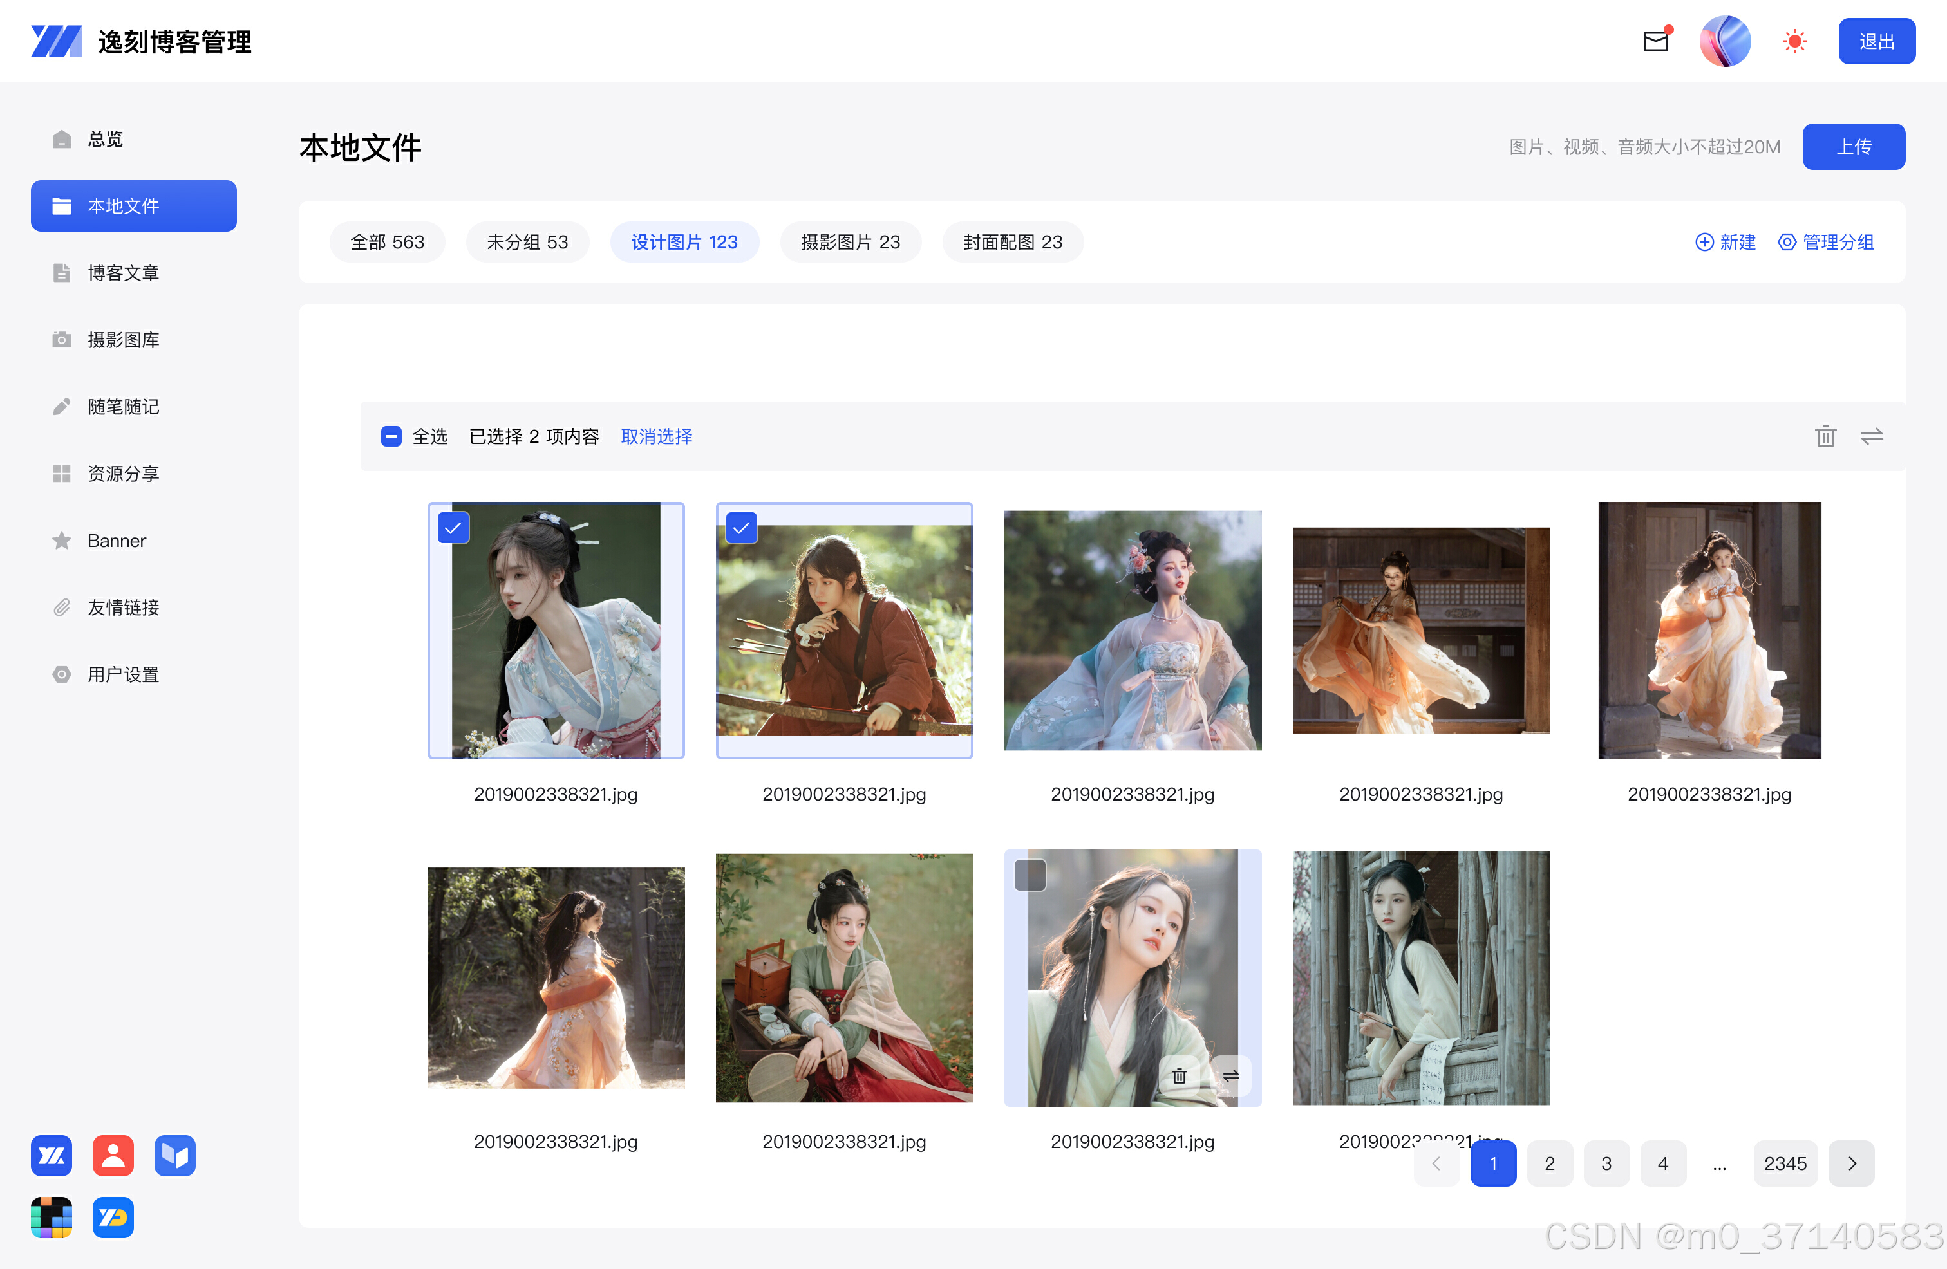This screenshot has height=1269, width=1947.
Task: Click the 取消选择 deselect link
Action: pyautogui.click(x=656, y=436)
